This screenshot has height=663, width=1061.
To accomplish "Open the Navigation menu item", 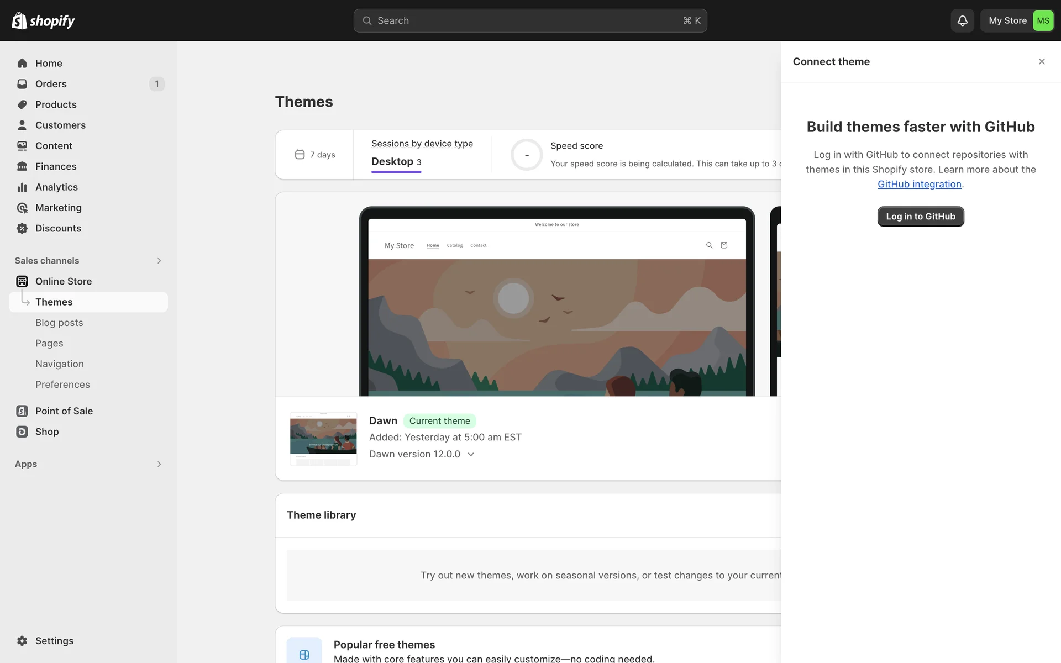I will [x=60, y=364].
